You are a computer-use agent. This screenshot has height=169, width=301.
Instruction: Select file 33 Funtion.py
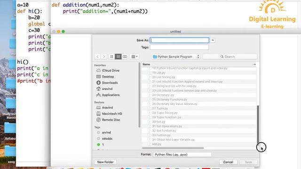198,135
